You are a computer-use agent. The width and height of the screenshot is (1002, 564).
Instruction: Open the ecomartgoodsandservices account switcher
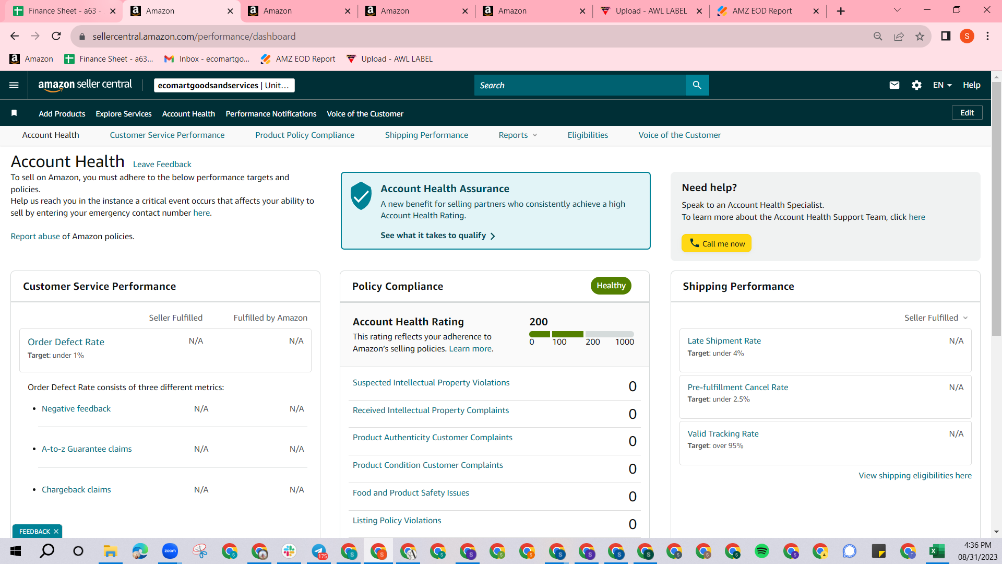click(x=224, y=85)
